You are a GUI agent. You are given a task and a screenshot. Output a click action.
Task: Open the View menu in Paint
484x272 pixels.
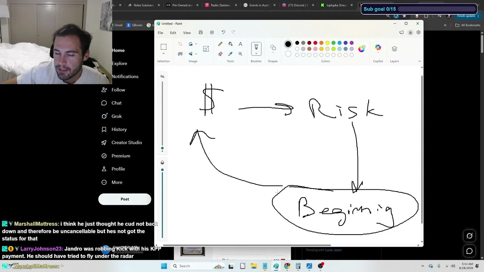tap(187, 33)
